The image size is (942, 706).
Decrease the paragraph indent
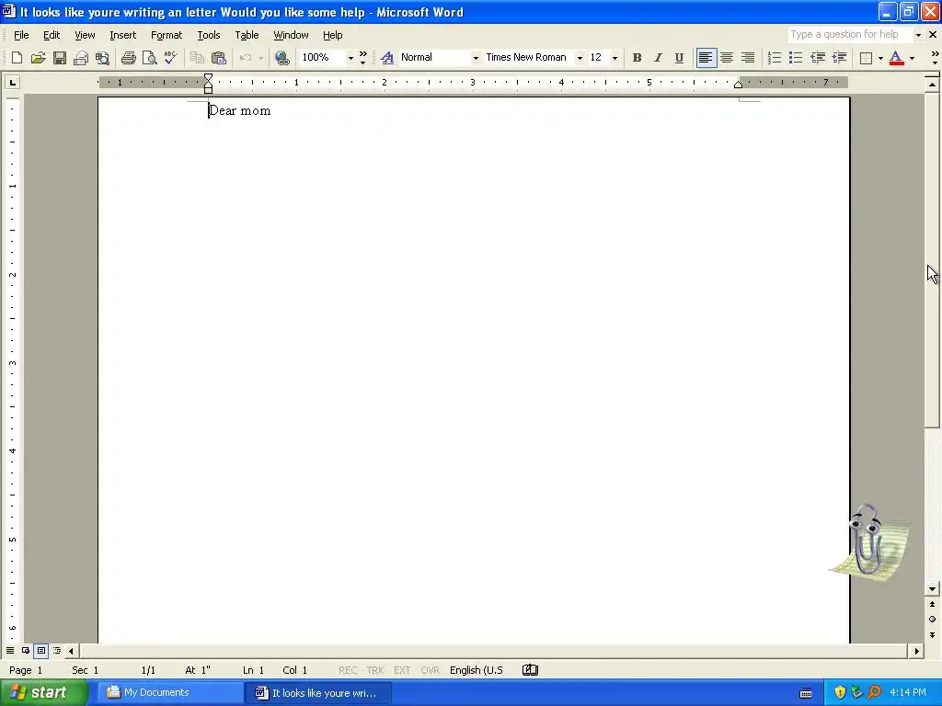[x=818, y=58]
